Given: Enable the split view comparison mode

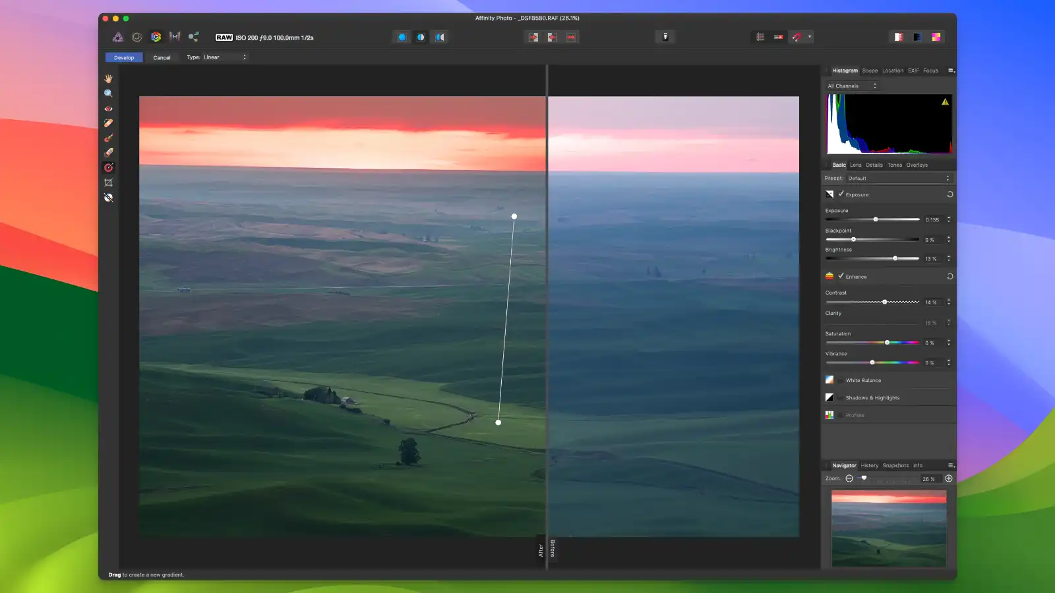Looking at the screenshot, I should click(x=421, y=37).
